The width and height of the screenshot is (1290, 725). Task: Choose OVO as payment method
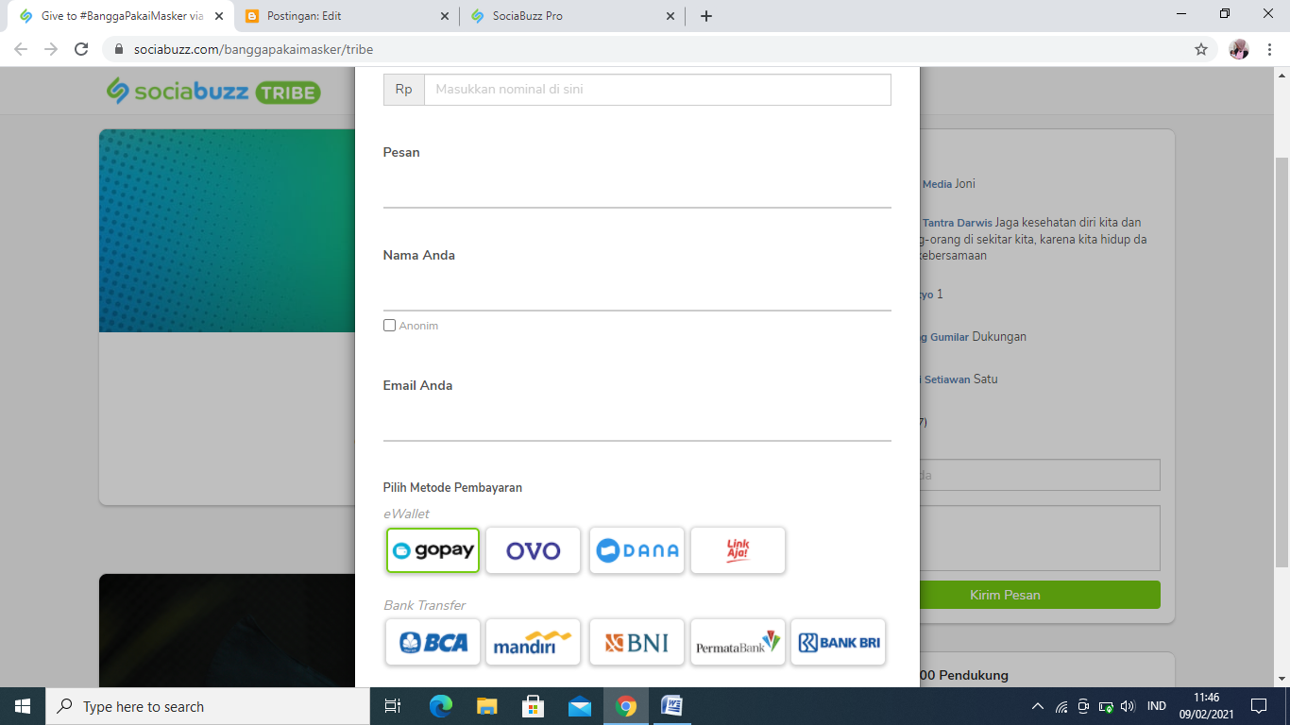click(533, 550)
